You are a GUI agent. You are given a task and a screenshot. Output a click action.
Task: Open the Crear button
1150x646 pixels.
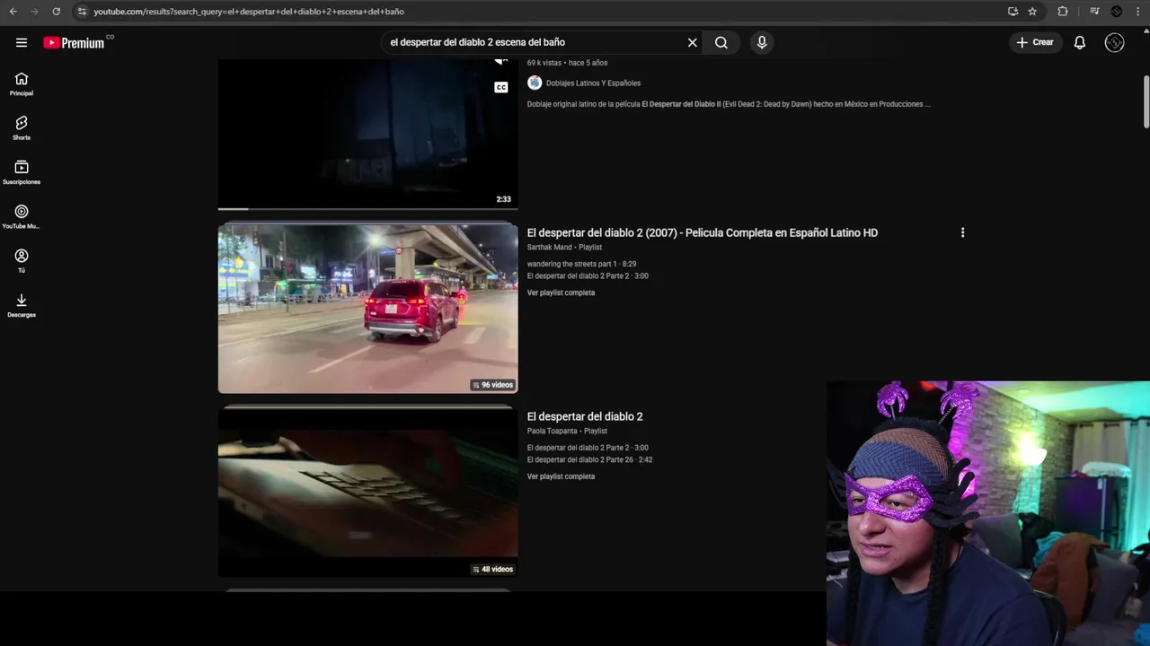click(1035, 42)
